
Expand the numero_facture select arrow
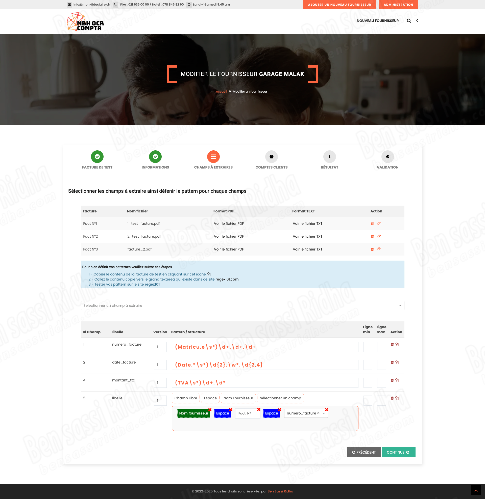[x=324, y=413]
